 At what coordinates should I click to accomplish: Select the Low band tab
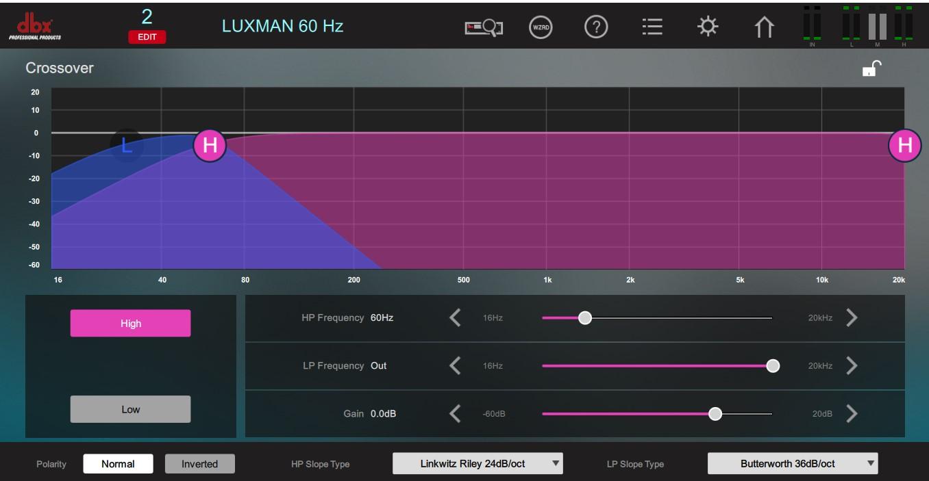130,409
